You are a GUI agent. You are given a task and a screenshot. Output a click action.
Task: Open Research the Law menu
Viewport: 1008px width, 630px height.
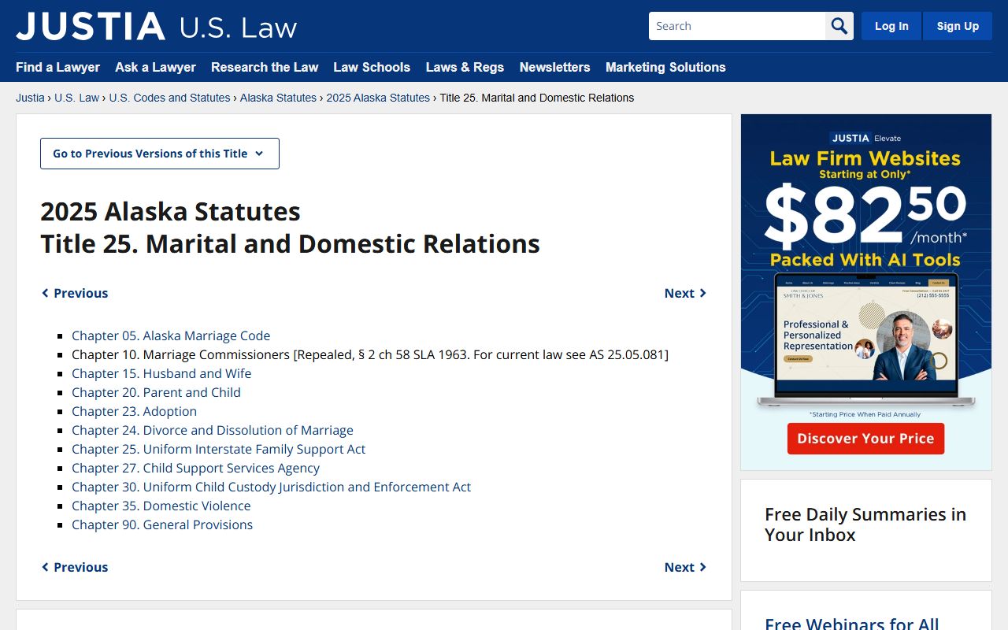point(265,67)
